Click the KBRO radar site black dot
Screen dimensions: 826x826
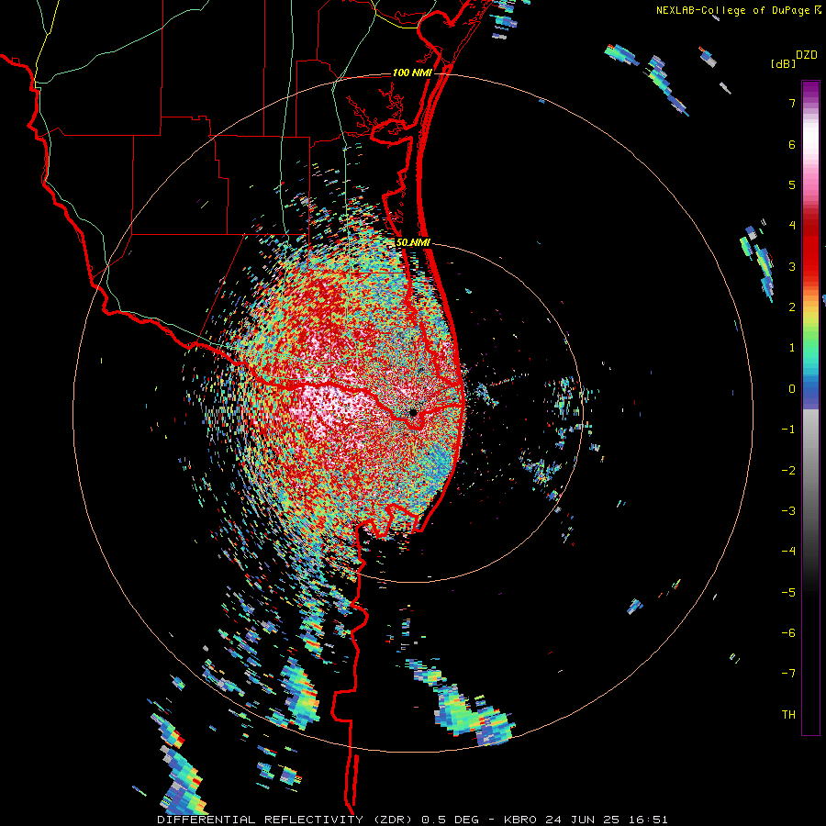[414, 412]
